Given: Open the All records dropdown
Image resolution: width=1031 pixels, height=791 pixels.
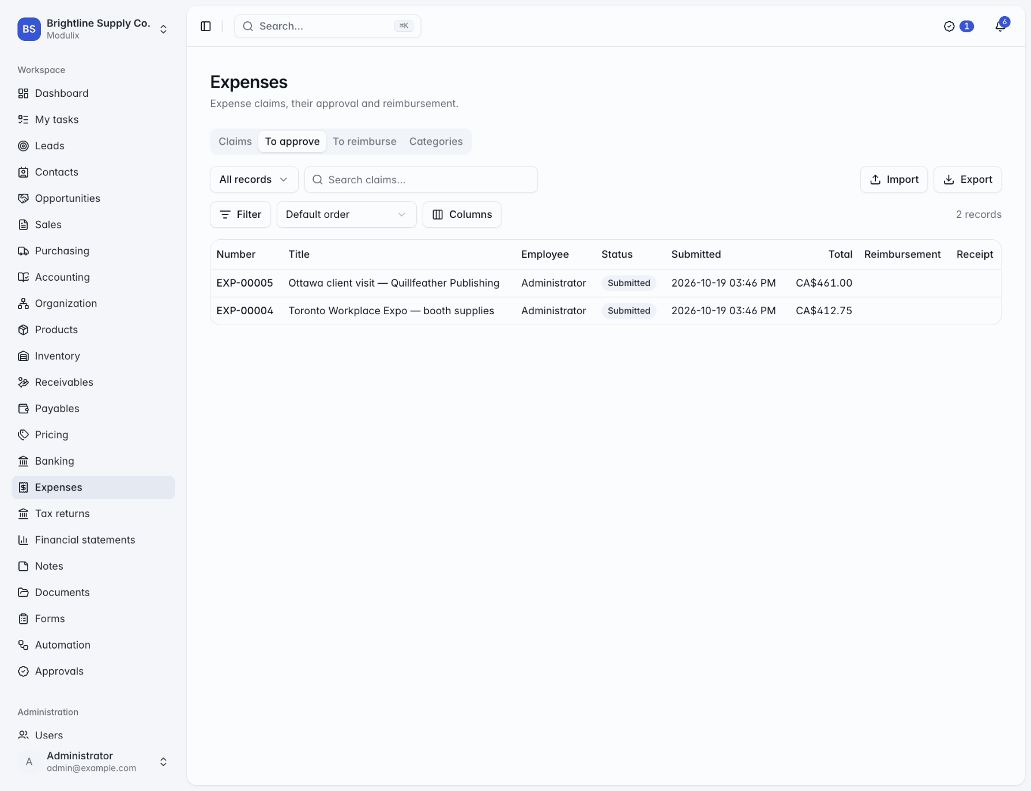Looking at the screenshot, I should (x=254, y=179).
